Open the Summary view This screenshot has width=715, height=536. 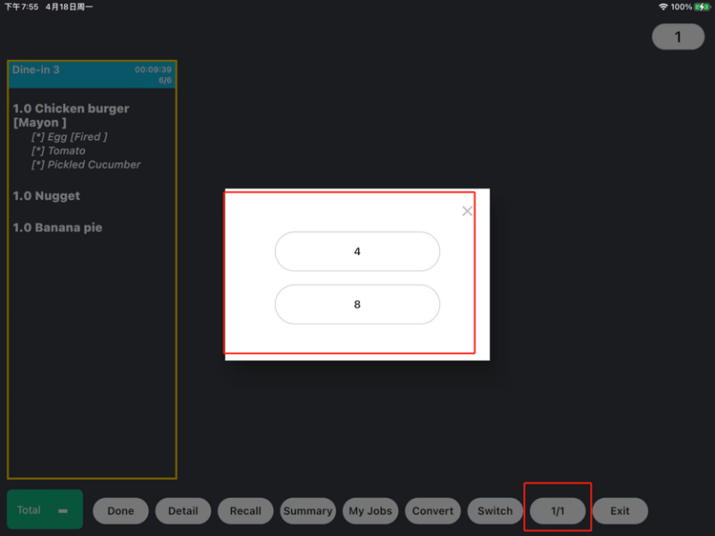point(308,510)
